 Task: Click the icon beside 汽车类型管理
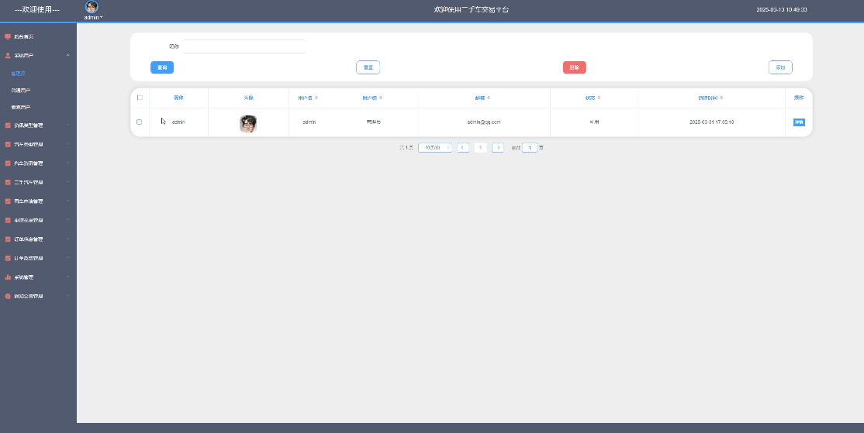point(8,145)
